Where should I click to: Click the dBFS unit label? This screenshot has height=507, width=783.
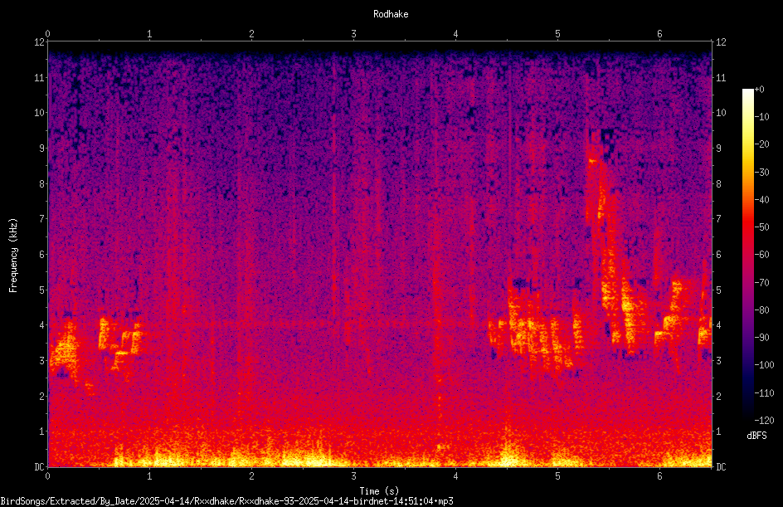click(x=756, y=436)
